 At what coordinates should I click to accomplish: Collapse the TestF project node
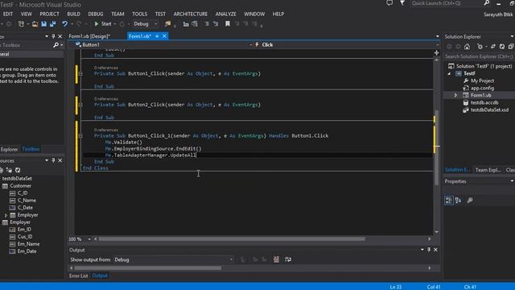[449, 73]
